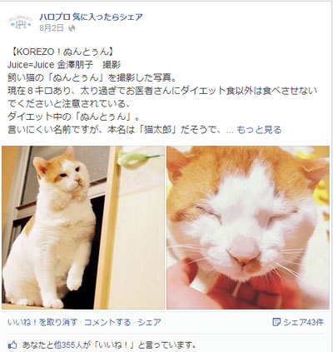Viewport: 333px width, 352px height.
Task: Click the green cat toy in left photo
Action: pos(135,159)
